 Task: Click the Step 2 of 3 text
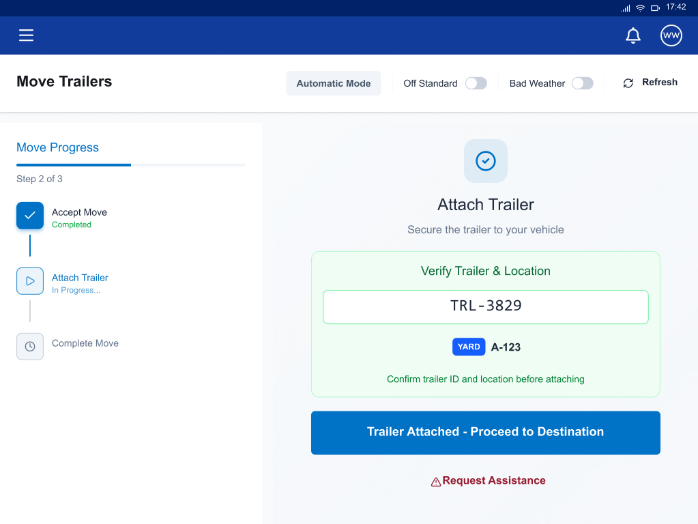[39, 179]
